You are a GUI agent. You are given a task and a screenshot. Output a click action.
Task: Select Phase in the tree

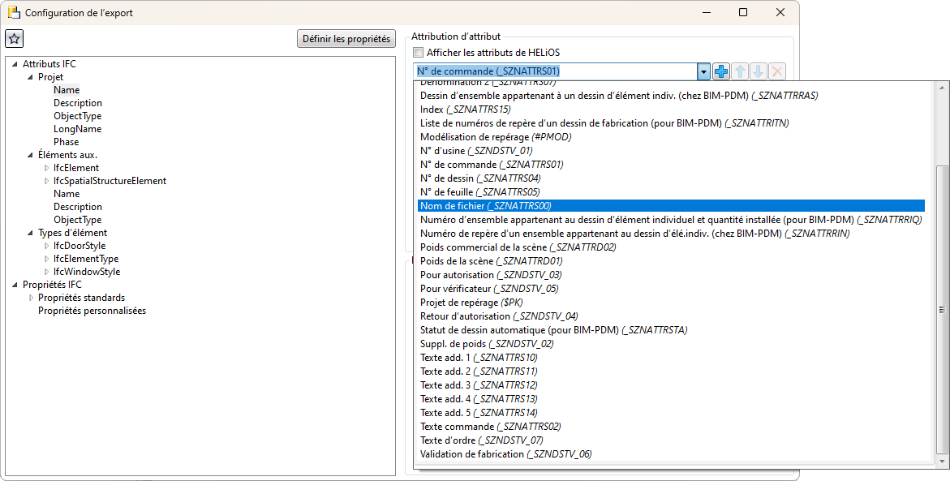[66, 142]
